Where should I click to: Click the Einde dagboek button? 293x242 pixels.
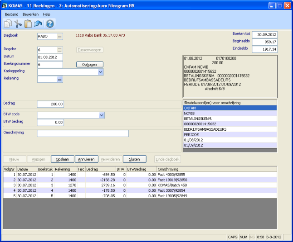point(168,159)
